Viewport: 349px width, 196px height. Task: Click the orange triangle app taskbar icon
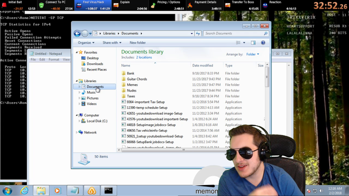(x=92, y=191)
